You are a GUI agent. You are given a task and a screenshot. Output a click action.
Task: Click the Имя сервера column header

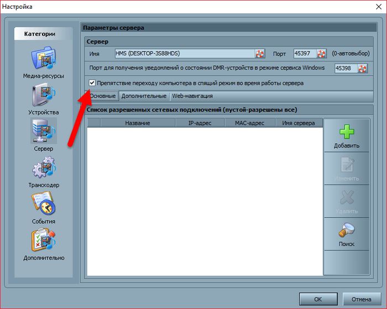point(299,123)
